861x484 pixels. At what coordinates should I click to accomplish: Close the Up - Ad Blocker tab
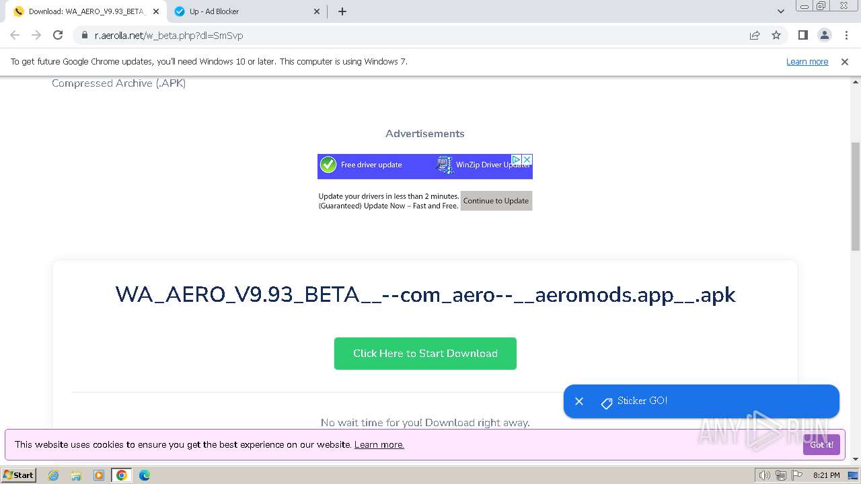click(x=317, y=11)
